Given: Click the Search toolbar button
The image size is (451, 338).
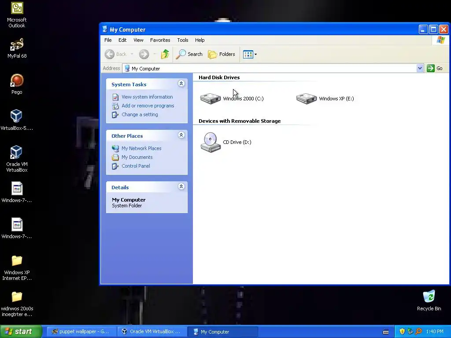Looking at the screenshot, I should click(x=189, y=54).
